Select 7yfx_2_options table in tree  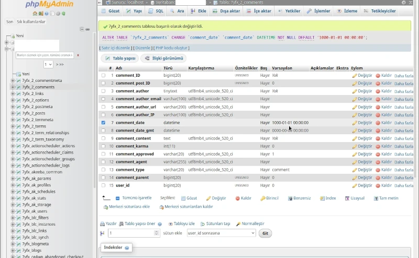pyautogui.click(x=36, y=100)
